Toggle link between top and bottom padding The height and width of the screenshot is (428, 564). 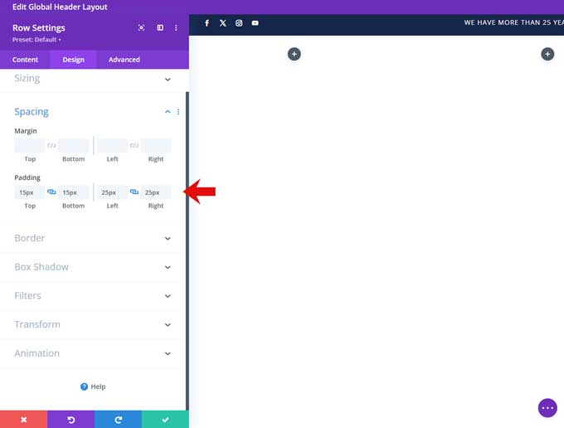[x=51, y=192]
